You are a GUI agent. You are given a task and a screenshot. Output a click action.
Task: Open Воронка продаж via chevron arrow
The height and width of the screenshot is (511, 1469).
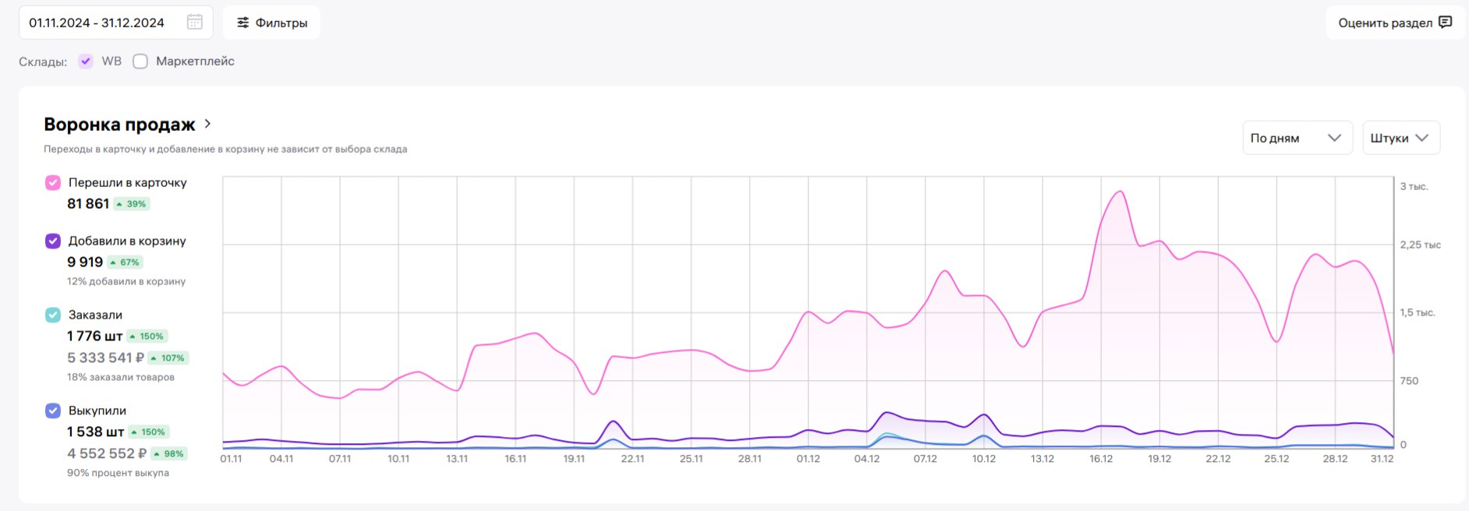pos(207,124)
